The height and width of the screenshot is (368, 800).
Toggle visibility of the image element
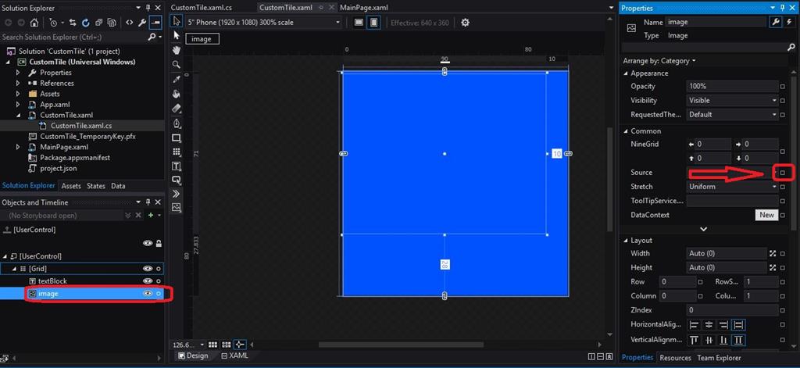(147, 294)
